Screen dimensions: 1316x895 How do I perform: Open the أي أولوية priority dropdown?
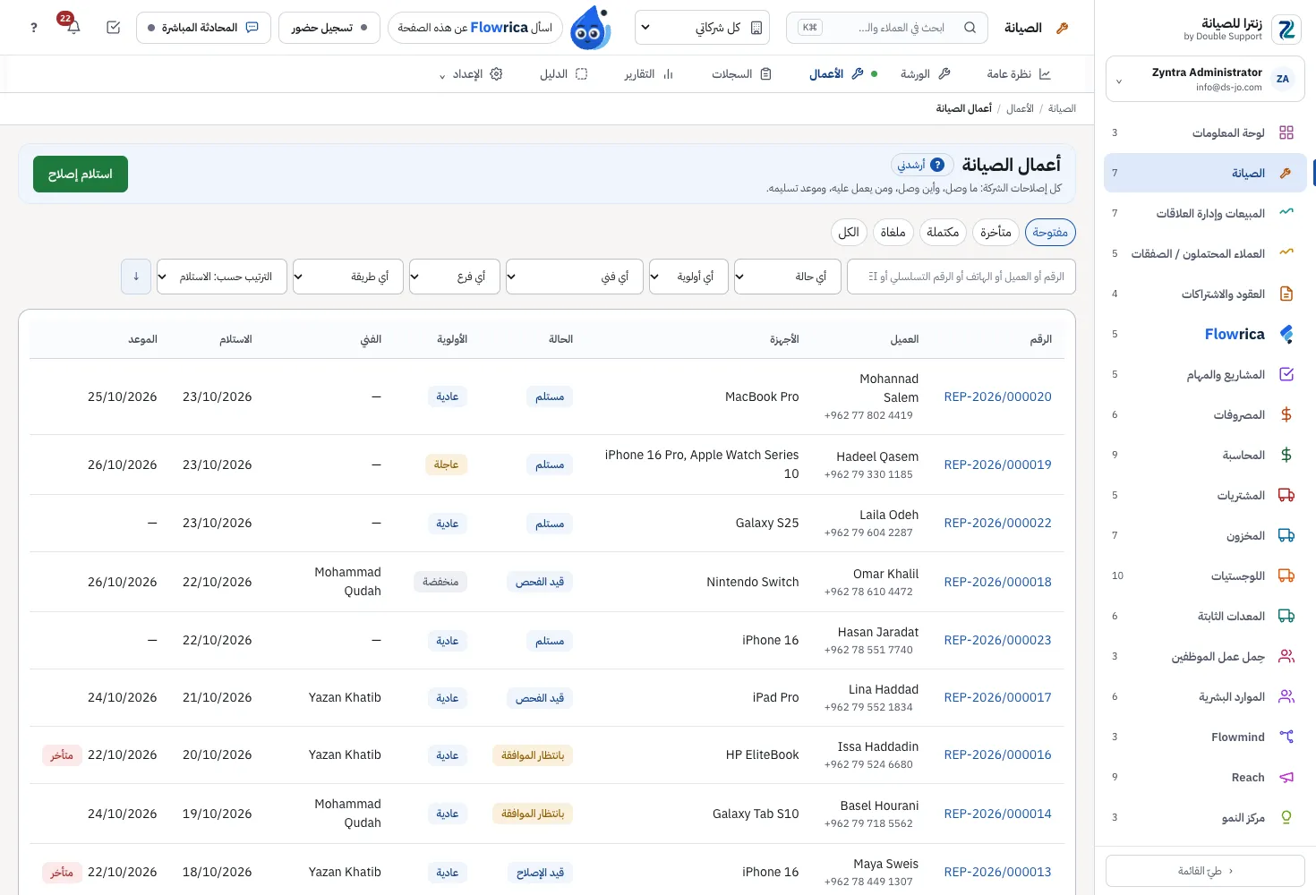point(688,277)
